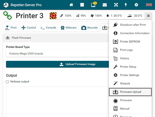Open Printer EEPROM menu entry
155x117 pixels.
pyautogui.click(x=130, y=42)
